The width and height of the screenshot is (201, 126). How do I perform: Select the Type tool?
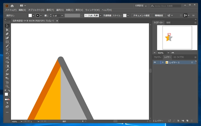coord(7,50)
